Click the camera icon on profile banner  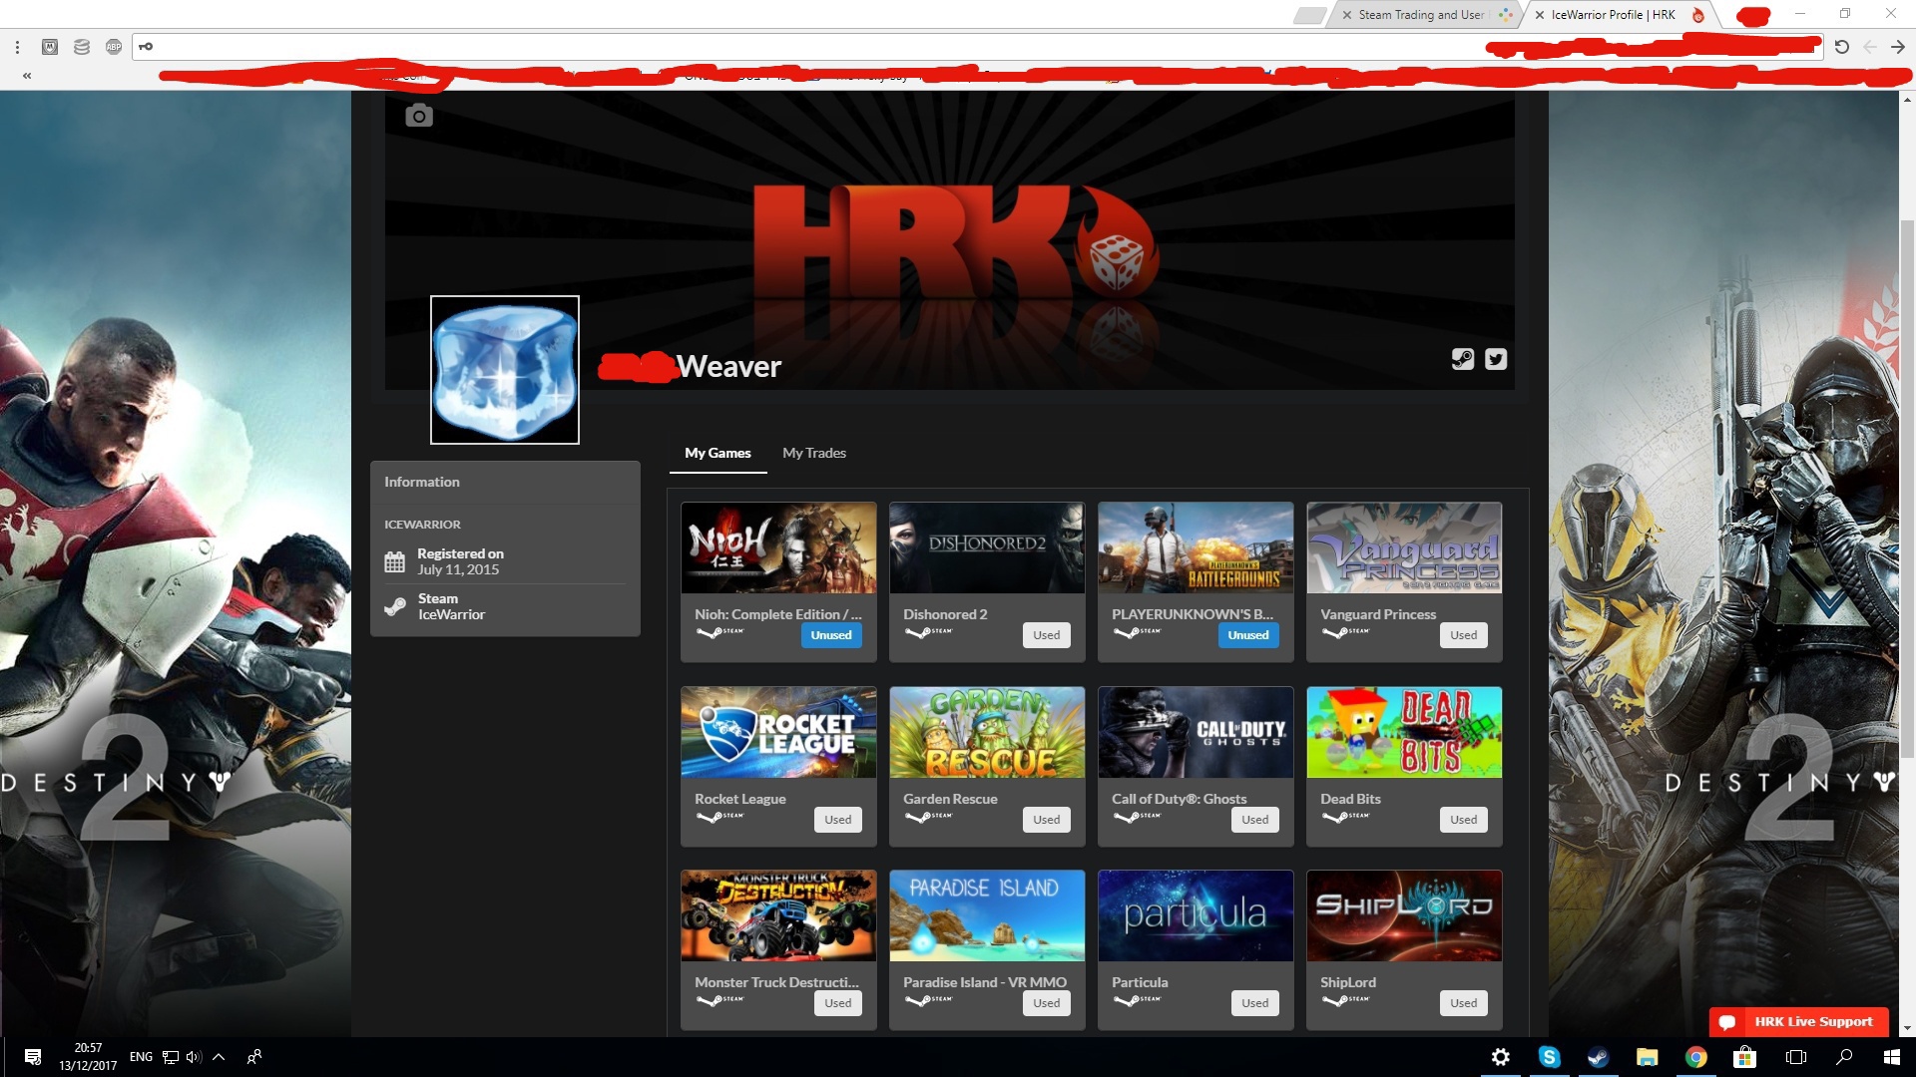point(419,116)
